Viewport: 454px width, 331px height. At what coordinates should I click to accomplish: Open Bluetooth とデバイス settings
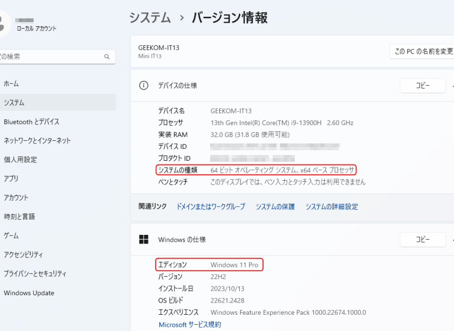pyautogui.click(x=32, y=122)
